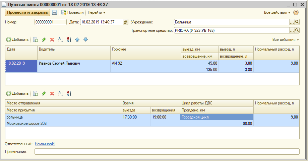Open the НемчиновИ responsible person link

point(45,144)
